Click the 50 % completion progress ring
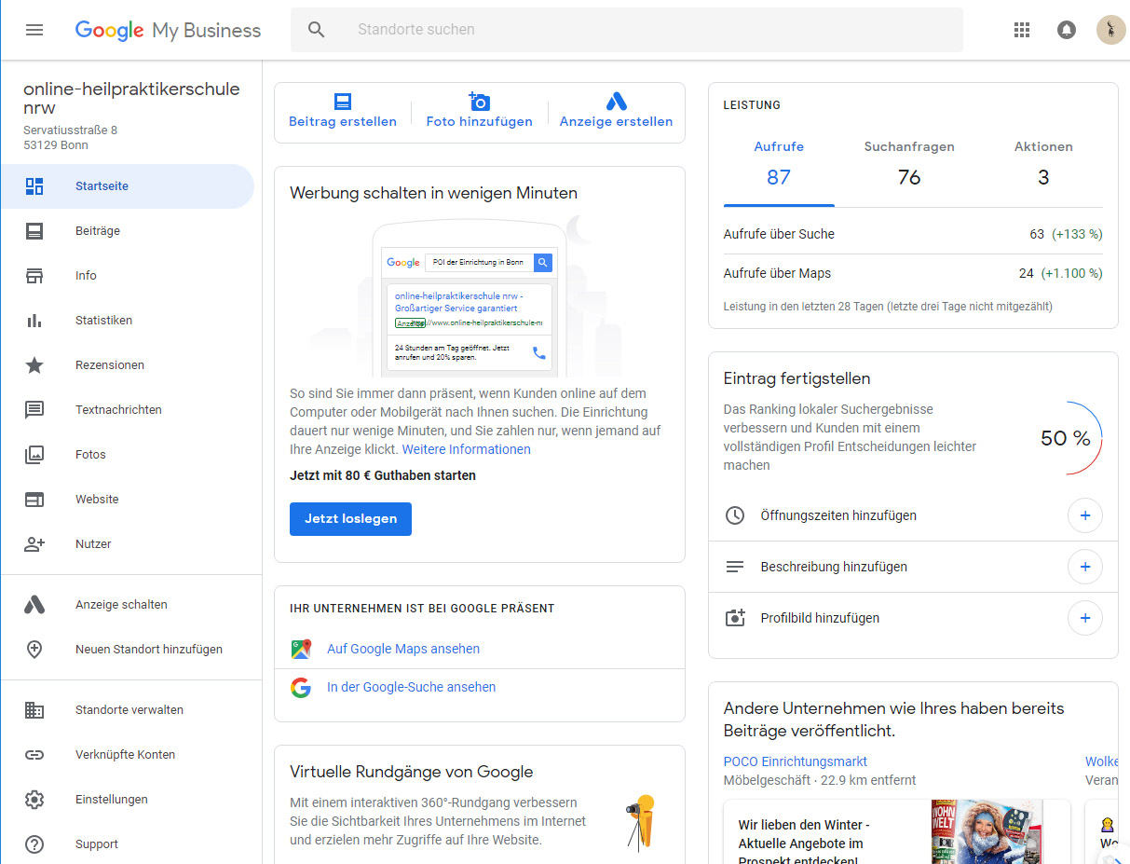Viewport: 1130px width, 864px height. (x=1067, y=438)
